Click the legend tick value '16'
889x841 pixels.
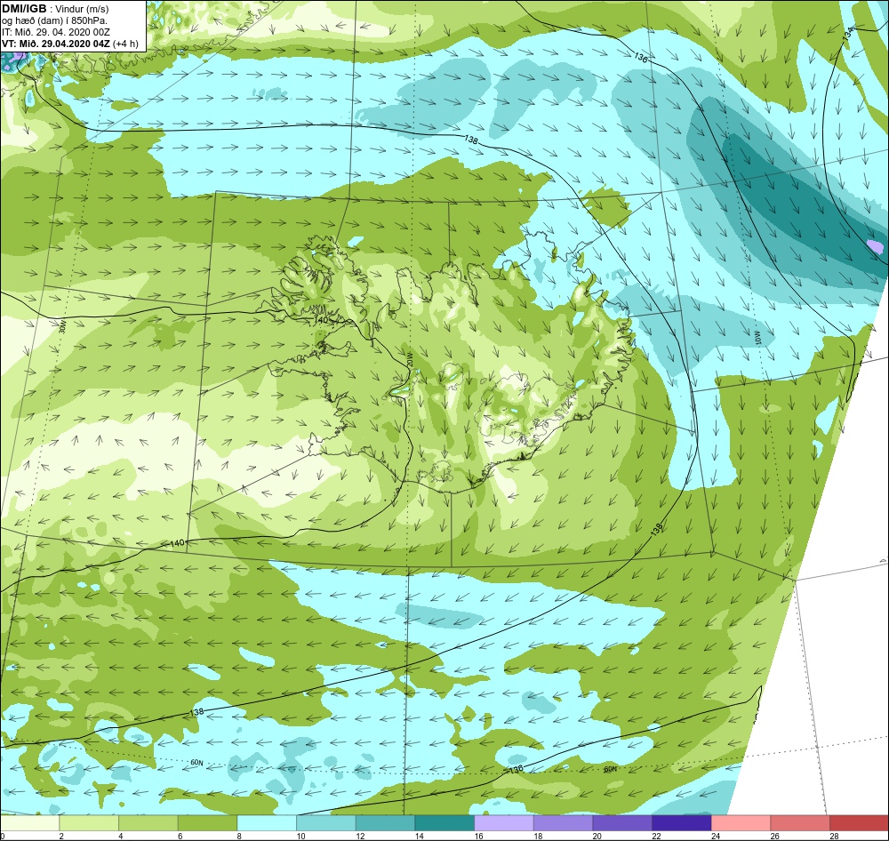point(479,836)
